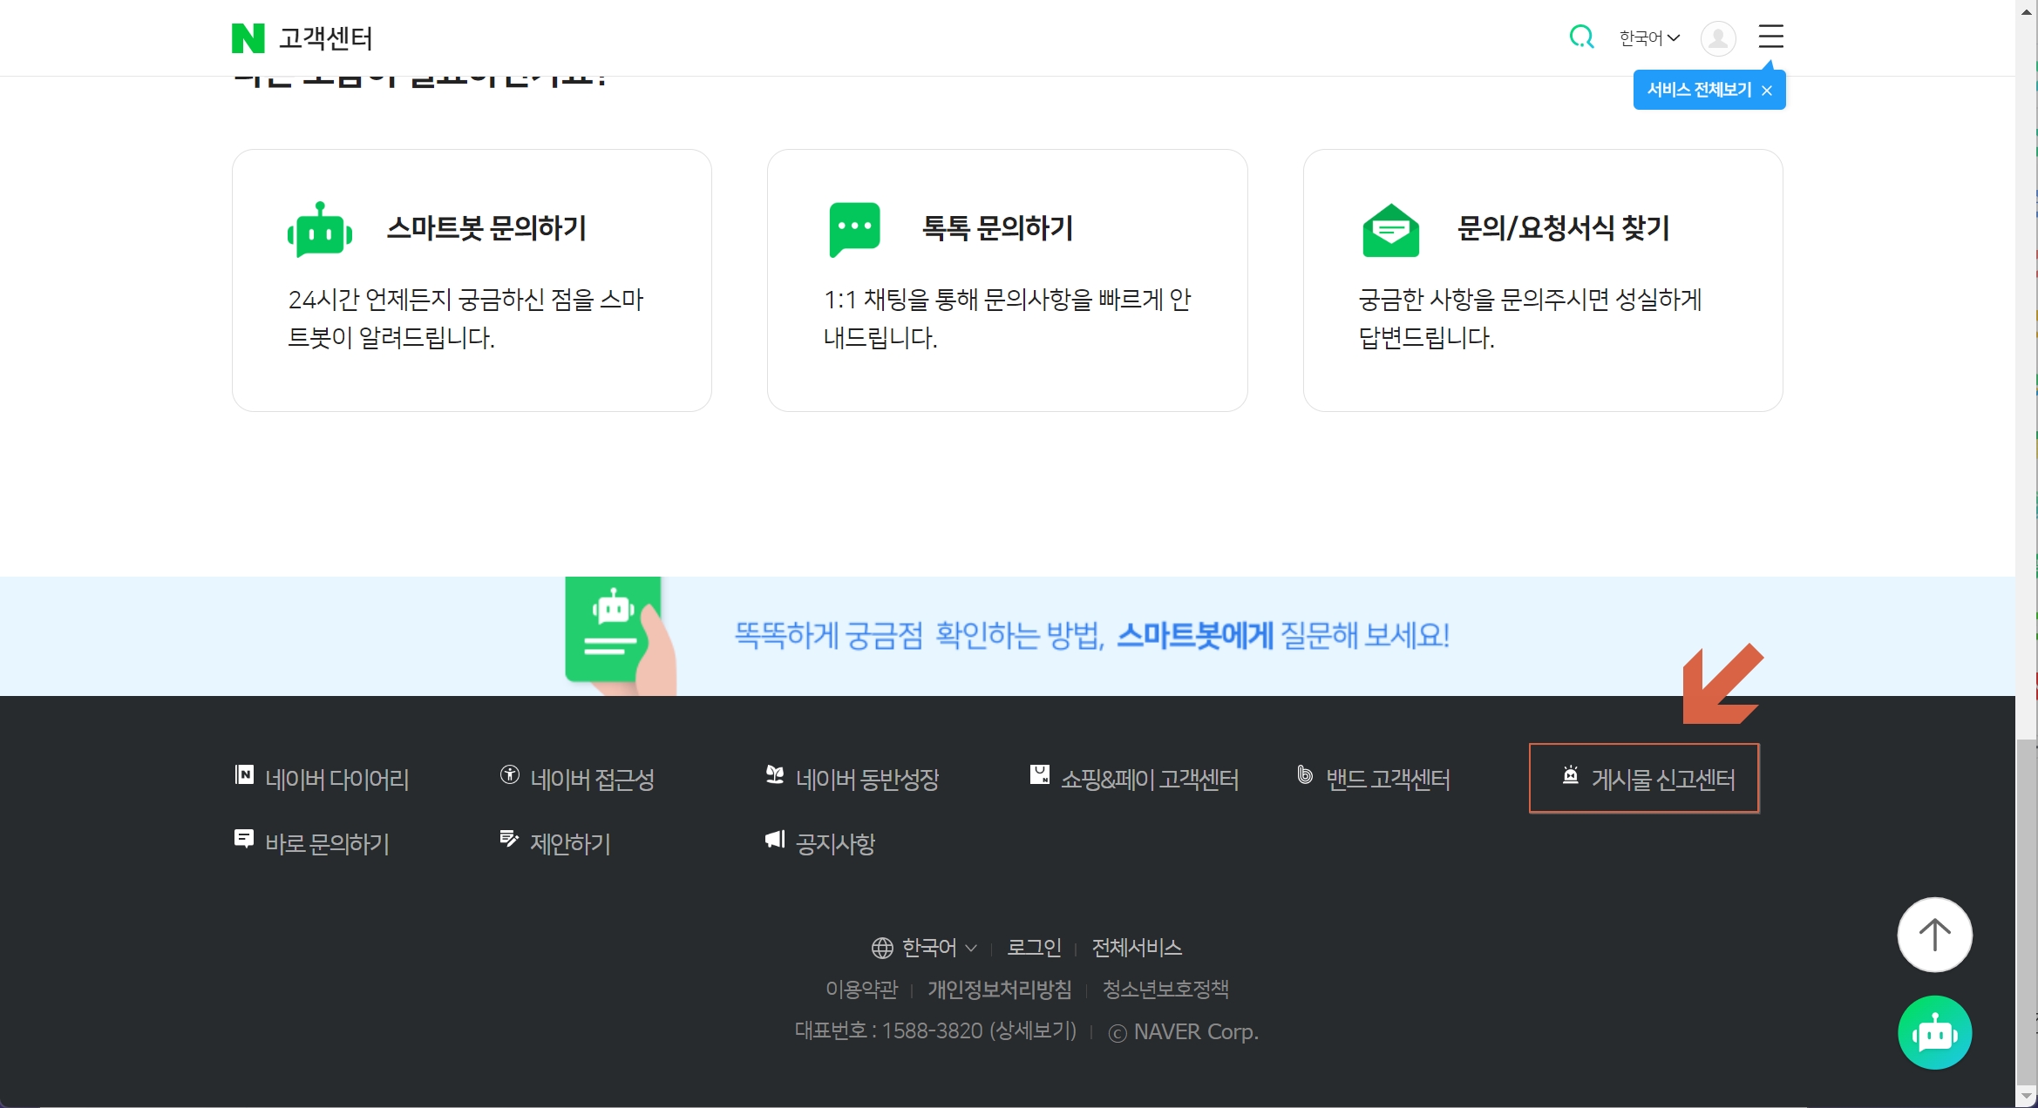This screenshot has width=2038, height=1108.
Task: Click the green smartbot robot card icon
Action: 320,230
